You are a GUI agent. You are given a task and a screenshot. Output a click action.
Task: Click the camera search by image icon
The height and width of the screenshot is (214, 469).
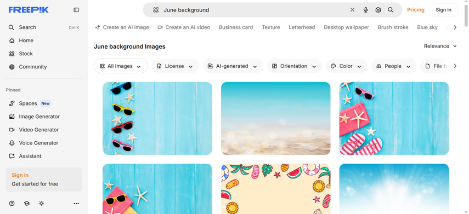[378, 10]
